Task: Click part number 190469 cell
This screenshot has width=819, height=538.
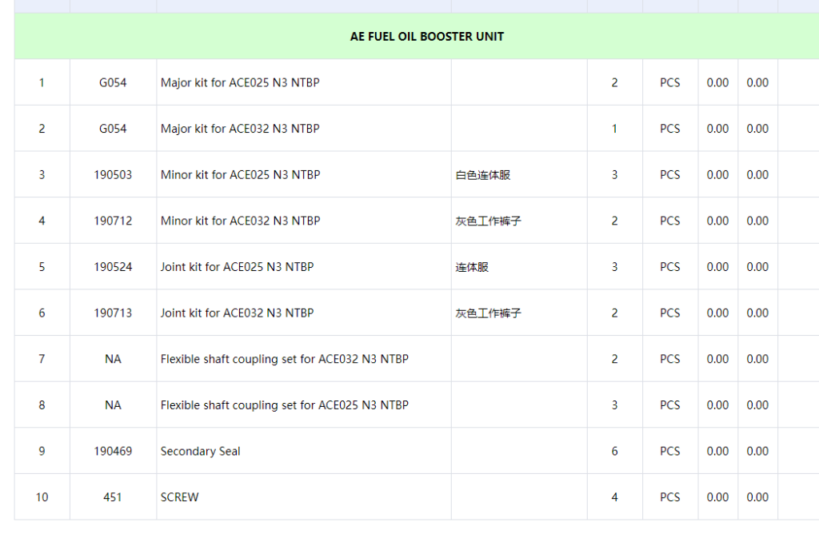Action: click(x=113, y=452)
